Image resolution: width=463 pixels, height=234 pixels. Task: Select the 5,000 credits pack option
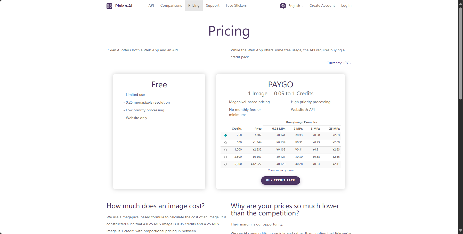coord(225,164)
